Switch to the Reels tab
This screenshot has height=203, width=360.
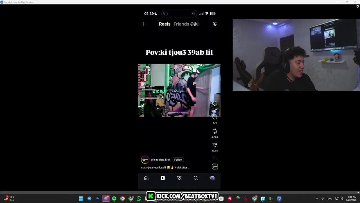165,24
